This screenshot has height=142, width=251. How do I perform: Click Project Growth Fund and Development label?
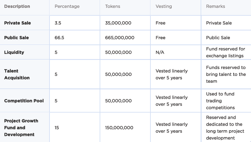pyautogui.click(x=21, y=128)
